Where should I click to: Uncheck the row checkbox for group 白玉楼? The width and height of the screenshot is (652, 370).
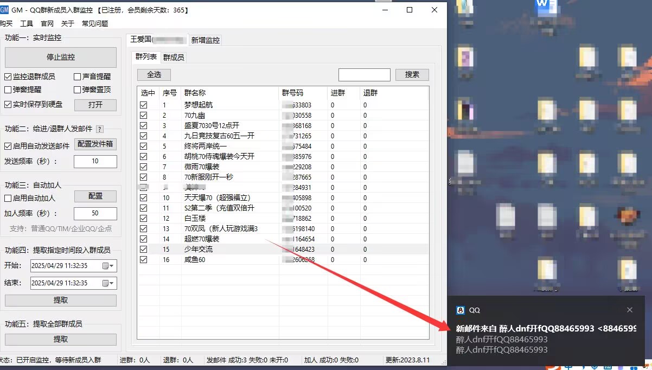point(144,218)
